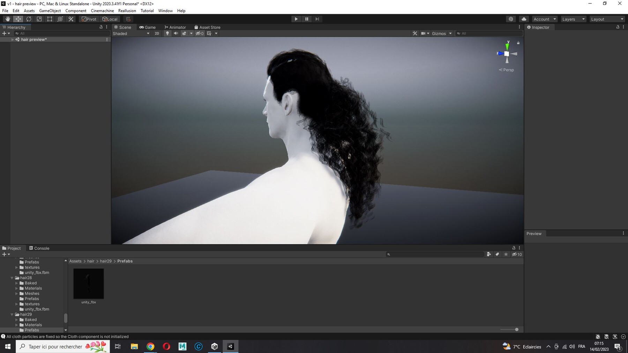Collapse the hair29 folder
The width and height of the screenshot is (628, 353).
coord(12,314)
